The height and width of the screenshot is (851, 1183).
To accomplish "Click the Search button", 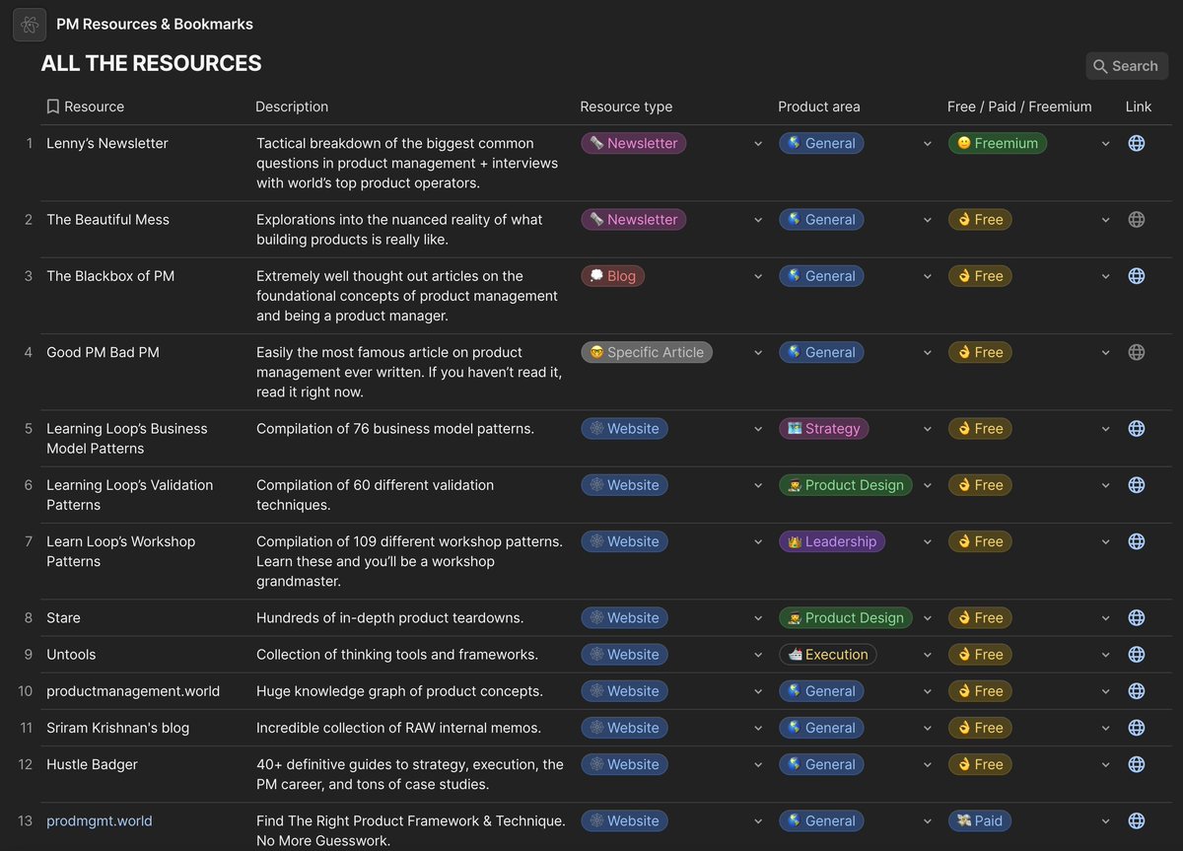I will [x=1126, y=65].
